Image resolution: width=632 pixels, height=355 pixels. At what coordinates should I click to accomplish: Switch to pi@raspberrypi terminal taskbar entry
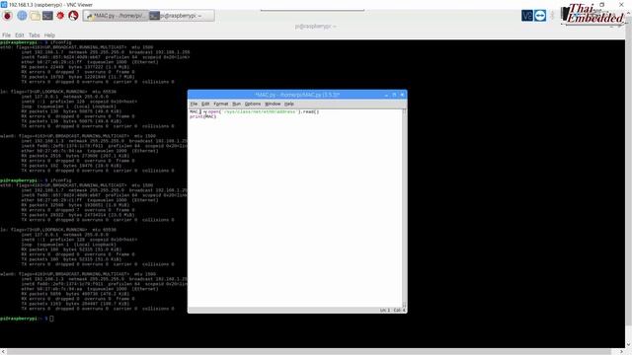[182, 16]
